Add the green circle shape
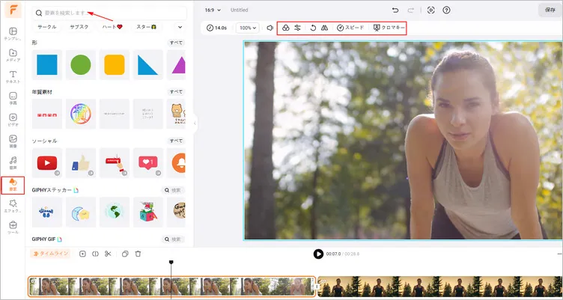 81,64
